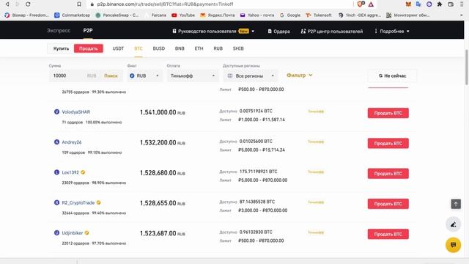
Task: Open the Yahoo mail bookmark
Action: click(257, 15)
